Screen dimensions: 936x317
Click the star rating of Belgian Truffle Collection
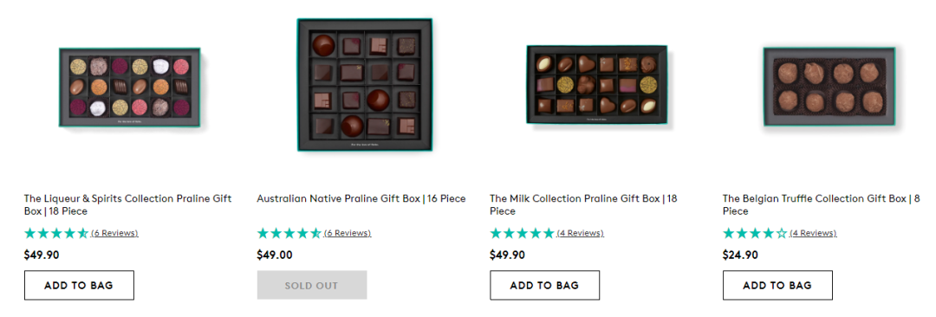pos(755,233)
